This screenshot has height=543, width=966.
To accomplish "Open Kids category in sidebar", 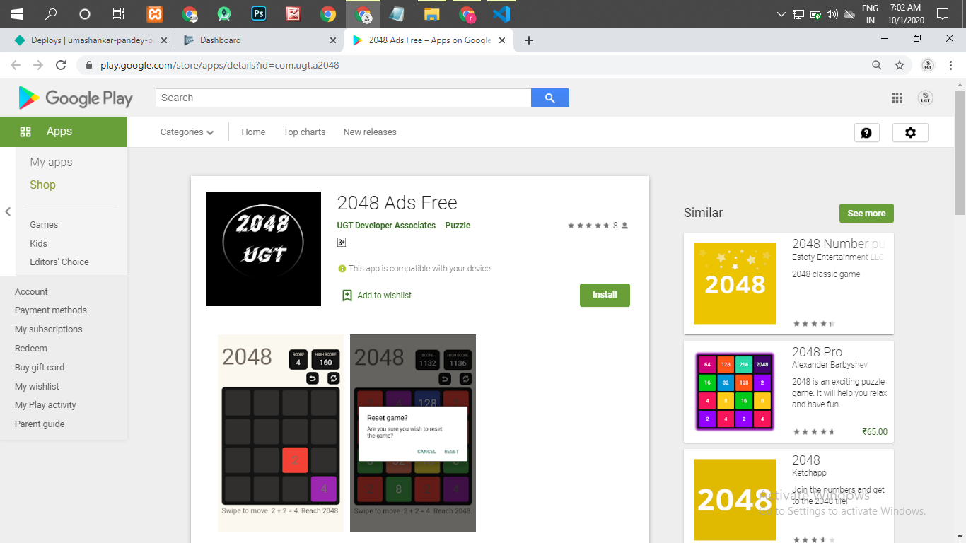I will tap(38, 243).
